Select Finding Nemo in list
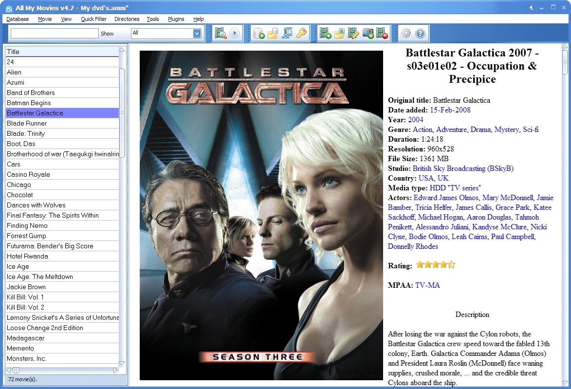The image size is (571, 389). tap(62, 225)
